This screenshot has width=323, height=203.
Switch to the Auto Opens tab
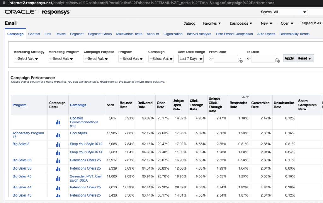click(266, 34)
